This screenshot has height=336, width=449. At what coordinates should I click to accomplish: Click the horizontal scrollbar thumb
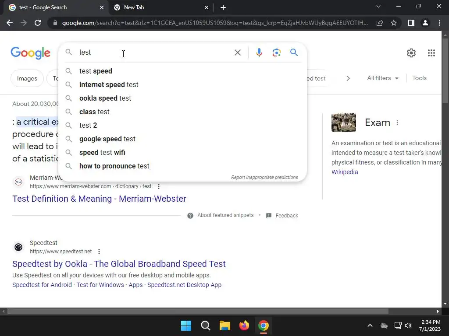tap(198, 311)
